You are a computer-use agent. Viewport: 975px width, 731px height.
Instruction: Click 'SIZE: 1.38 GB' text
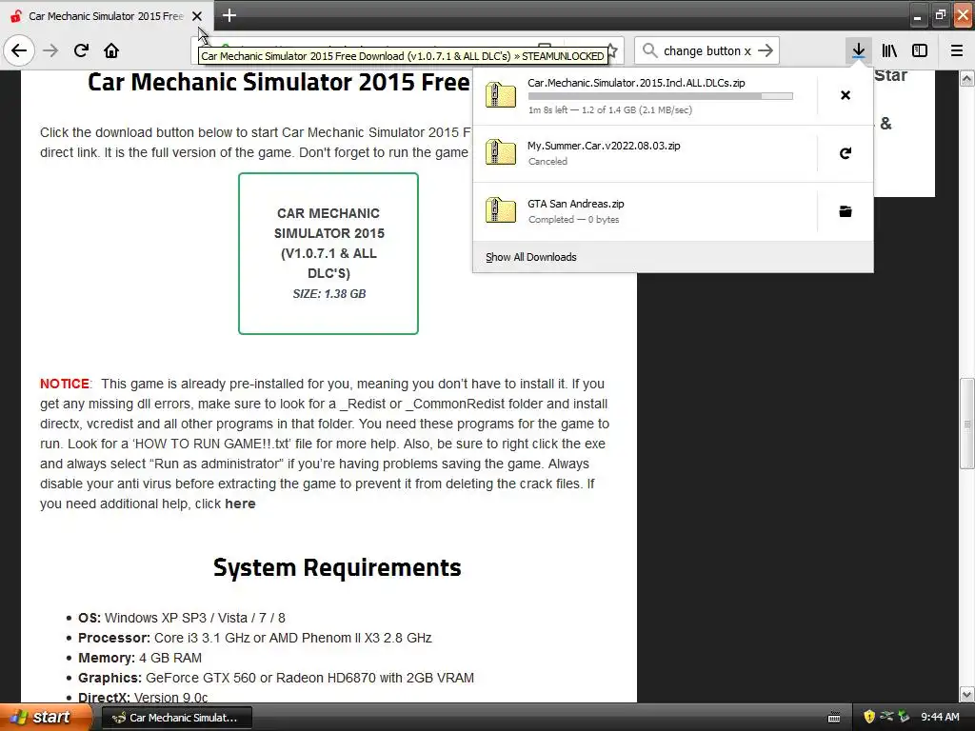tap(328, 293)
